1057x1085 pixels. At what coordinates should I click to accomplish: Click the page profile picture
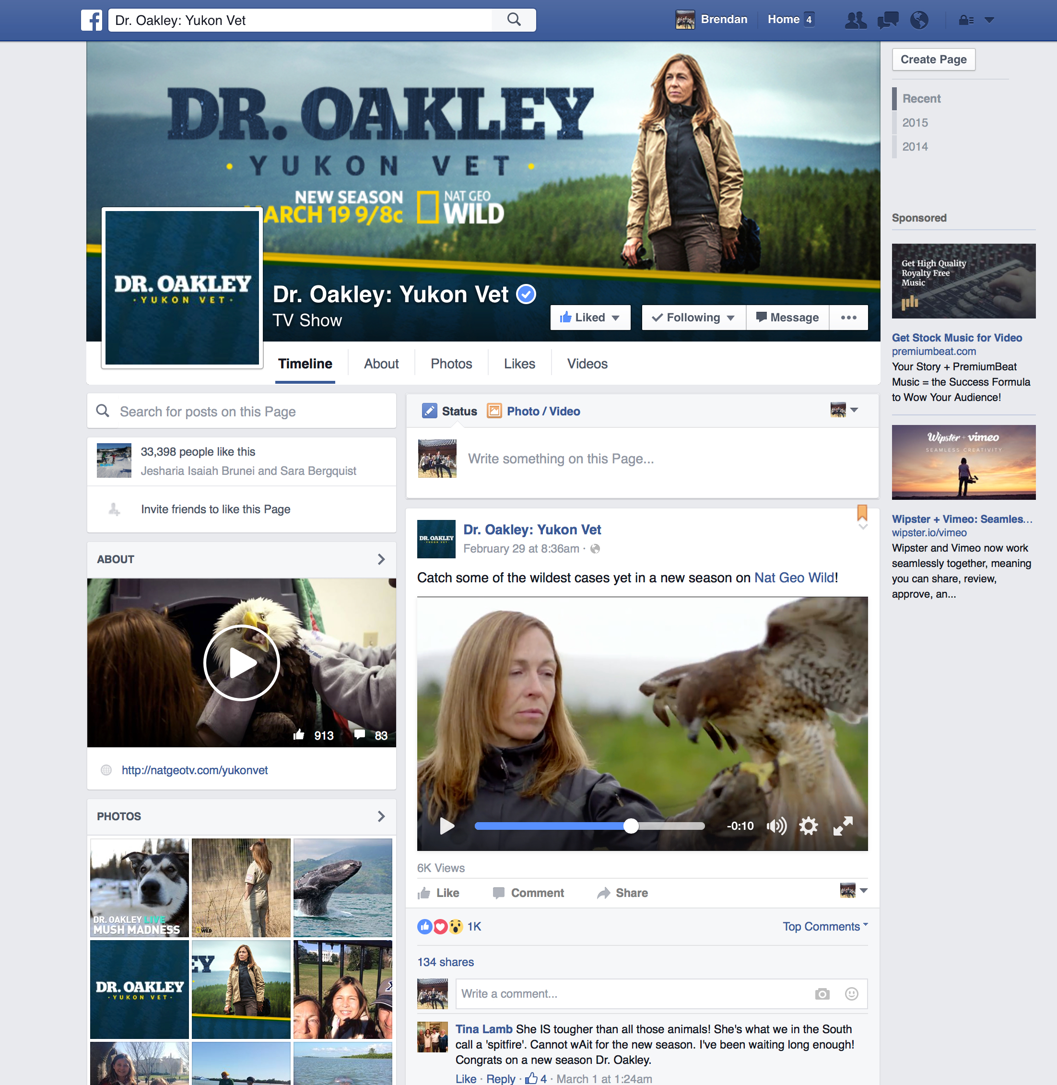tap(182, 288)
